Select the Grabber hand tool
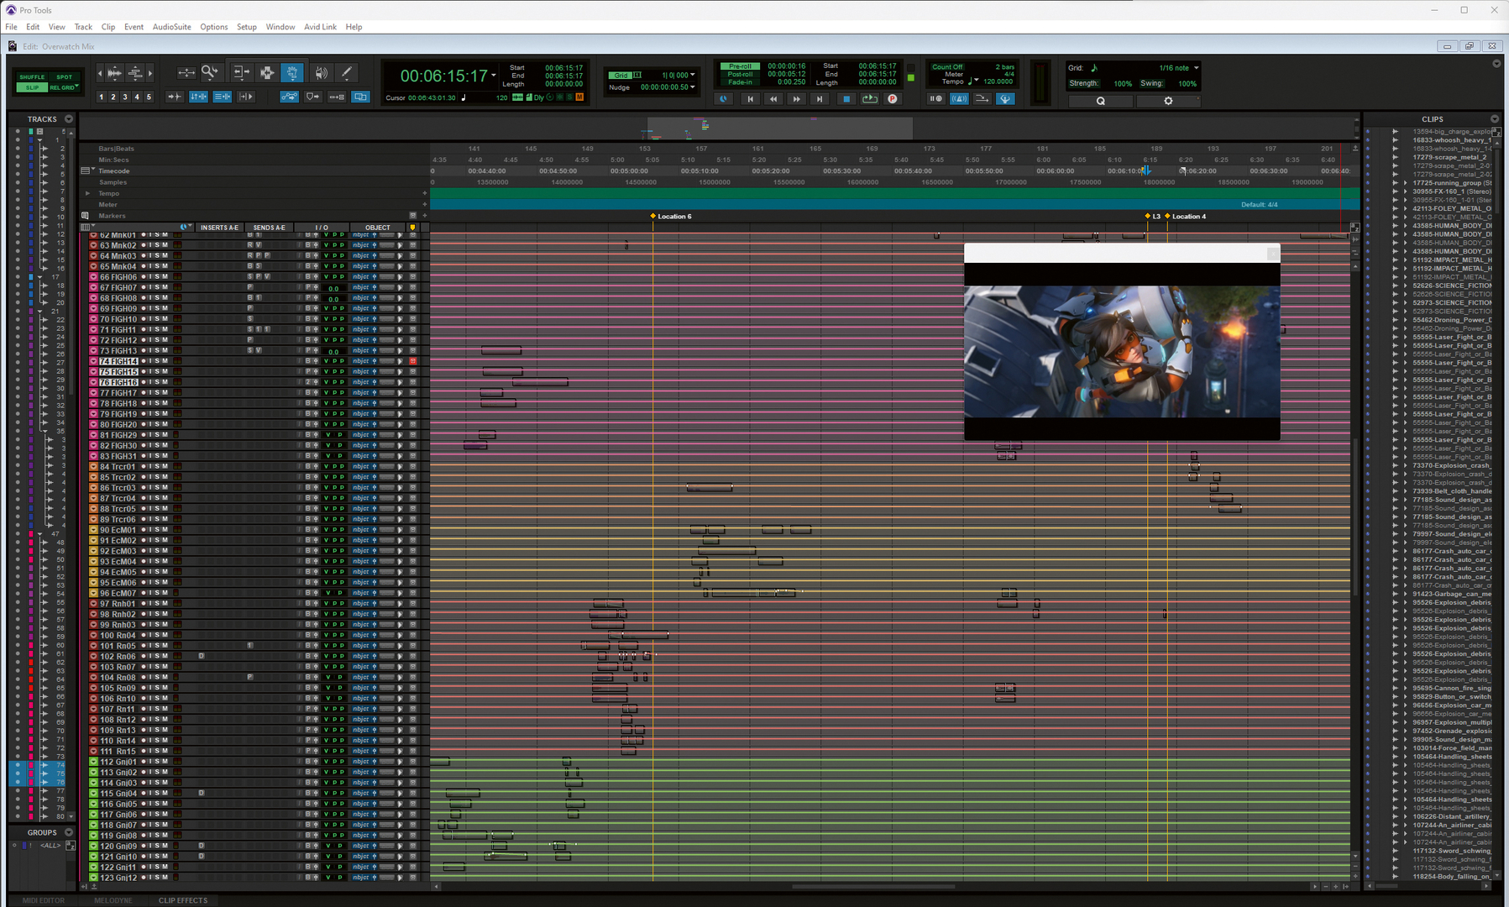Viewport: 1509px width, 907px height. pyautogui.click(x=292, y=73)
